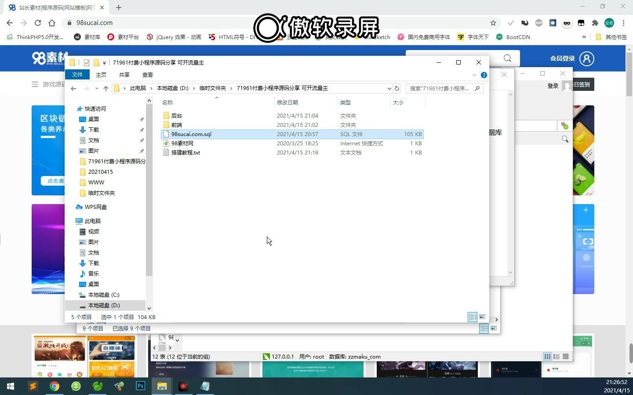This screenshot has width=633, height=395.
Task: Open quick access toolbar customize dropdown
Action: 104,63
